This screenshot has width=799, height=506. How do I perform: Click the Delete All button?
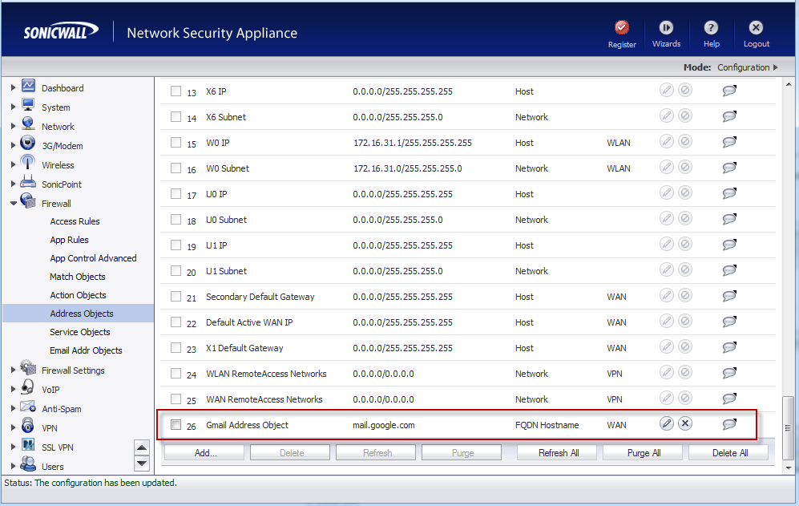pyautogui.click(x=728, y=452)
